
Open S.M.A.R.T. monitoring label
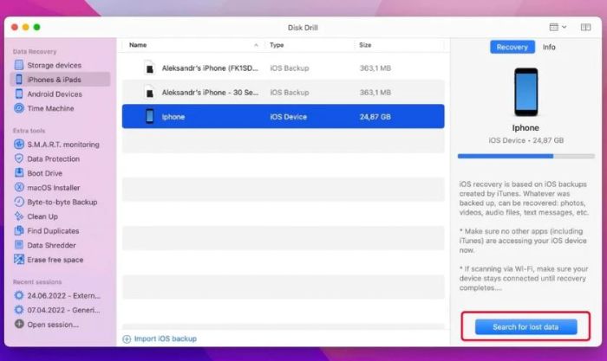click(63, 145)
